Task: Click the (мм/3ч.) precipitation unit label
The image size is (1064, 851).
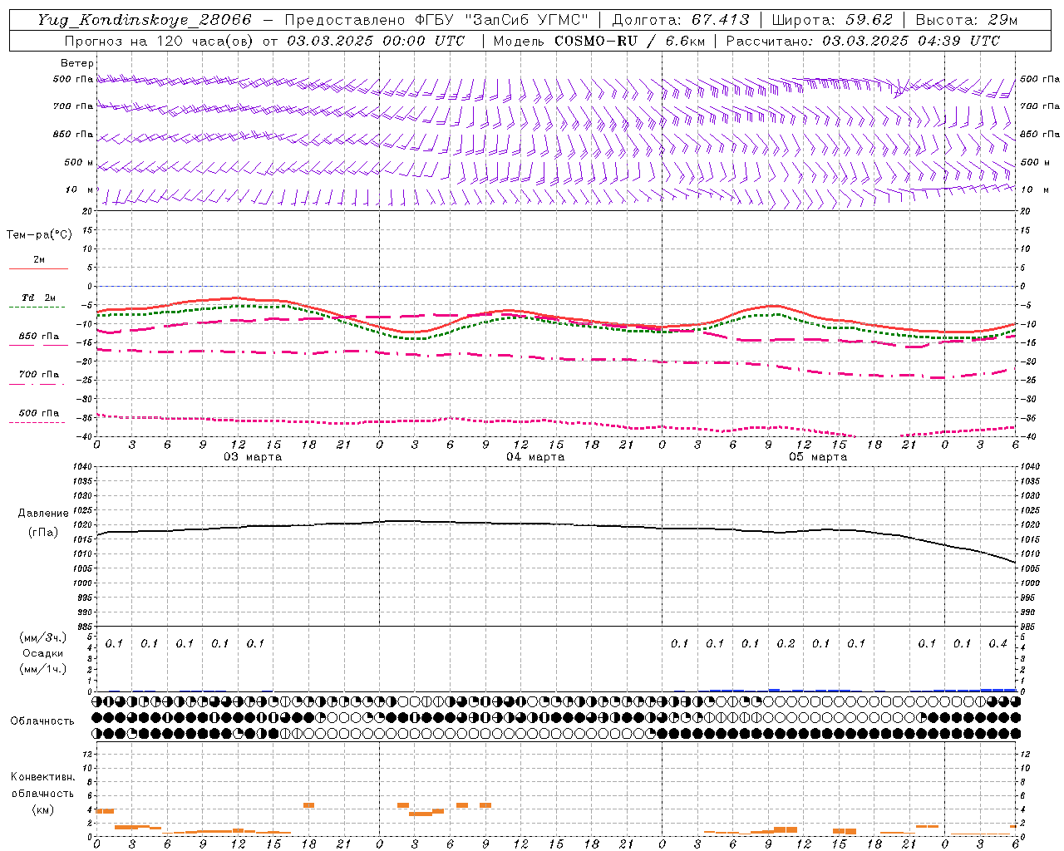Action: pyautogui.click(x=43, y=637)
